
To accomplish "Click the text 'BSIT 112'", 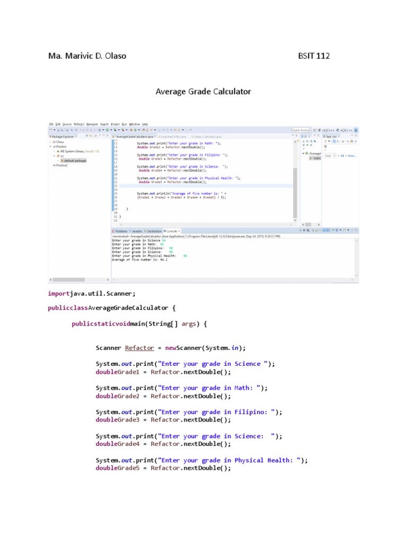I will (314, 56).
